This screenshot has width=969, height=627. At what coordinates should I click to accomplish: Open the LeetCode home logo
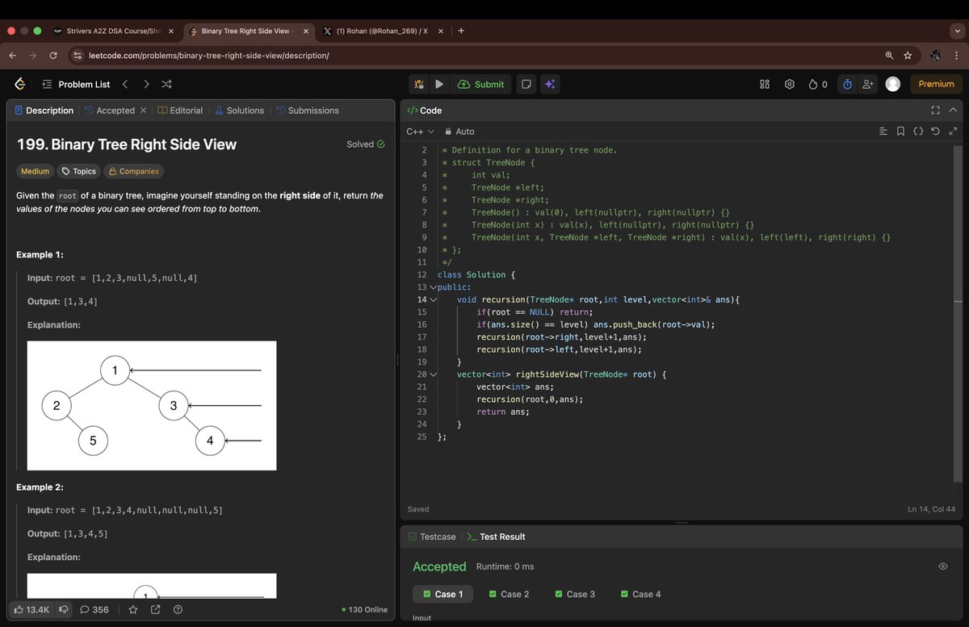20,84
